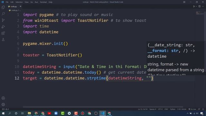Open the Selection menu
This screenshot has height=116, width=206.
point(19,2)
